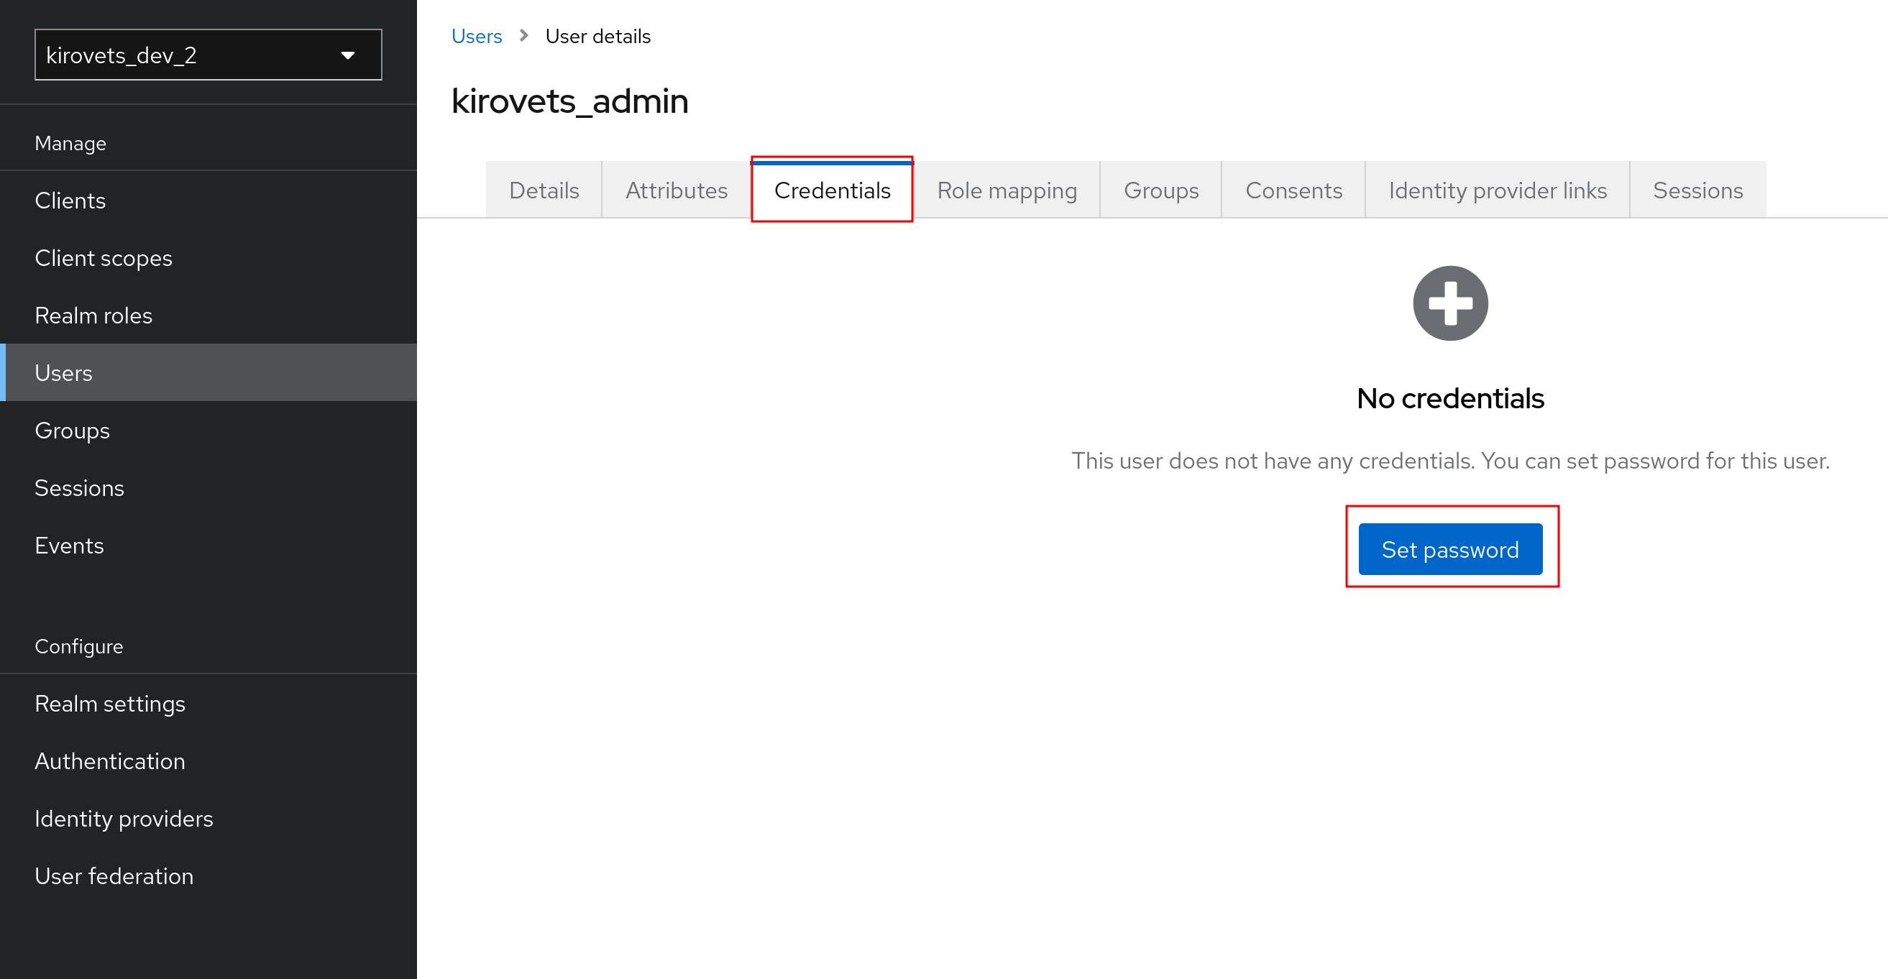Open Realm settings under Configure
Viewport: 1888px width, 979px height.
click(110, 704)
